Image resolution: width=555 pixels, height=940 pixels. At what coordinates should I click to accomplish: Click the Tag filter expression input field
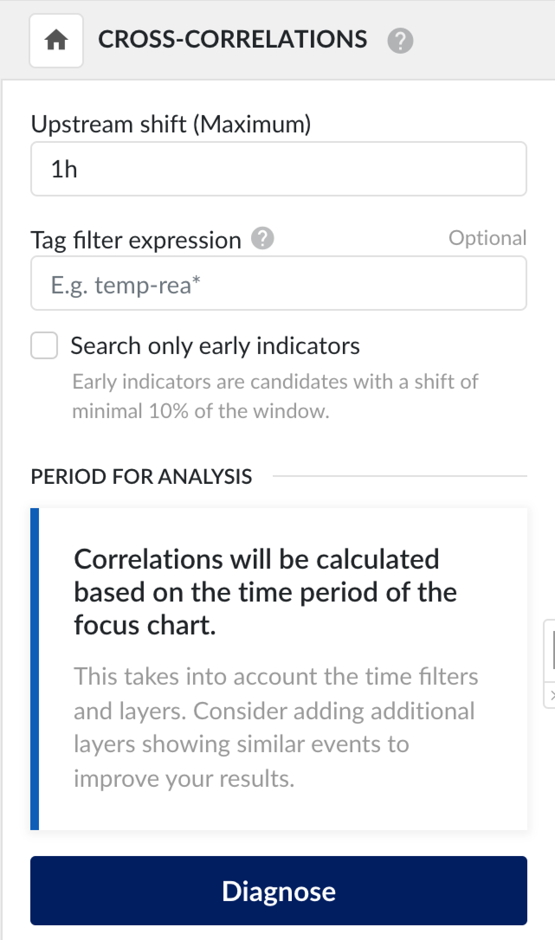click(x=278, y=283)
